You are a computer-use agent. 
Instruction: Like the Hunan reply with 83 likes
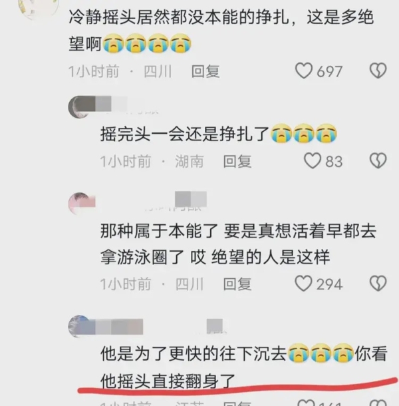click(x=313, y=161)
